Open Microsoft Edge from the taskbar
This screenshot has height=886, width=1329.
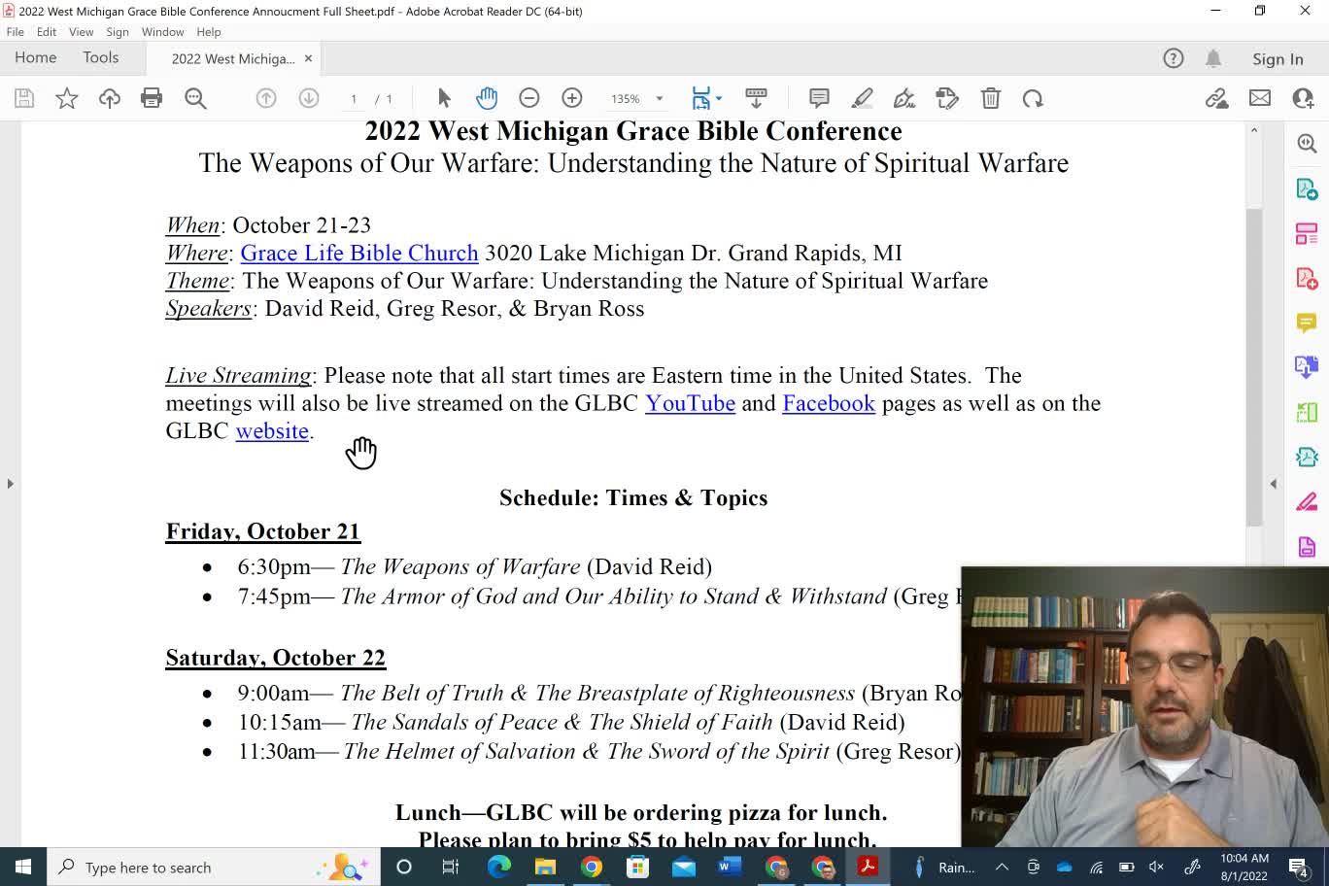[498, 867]
